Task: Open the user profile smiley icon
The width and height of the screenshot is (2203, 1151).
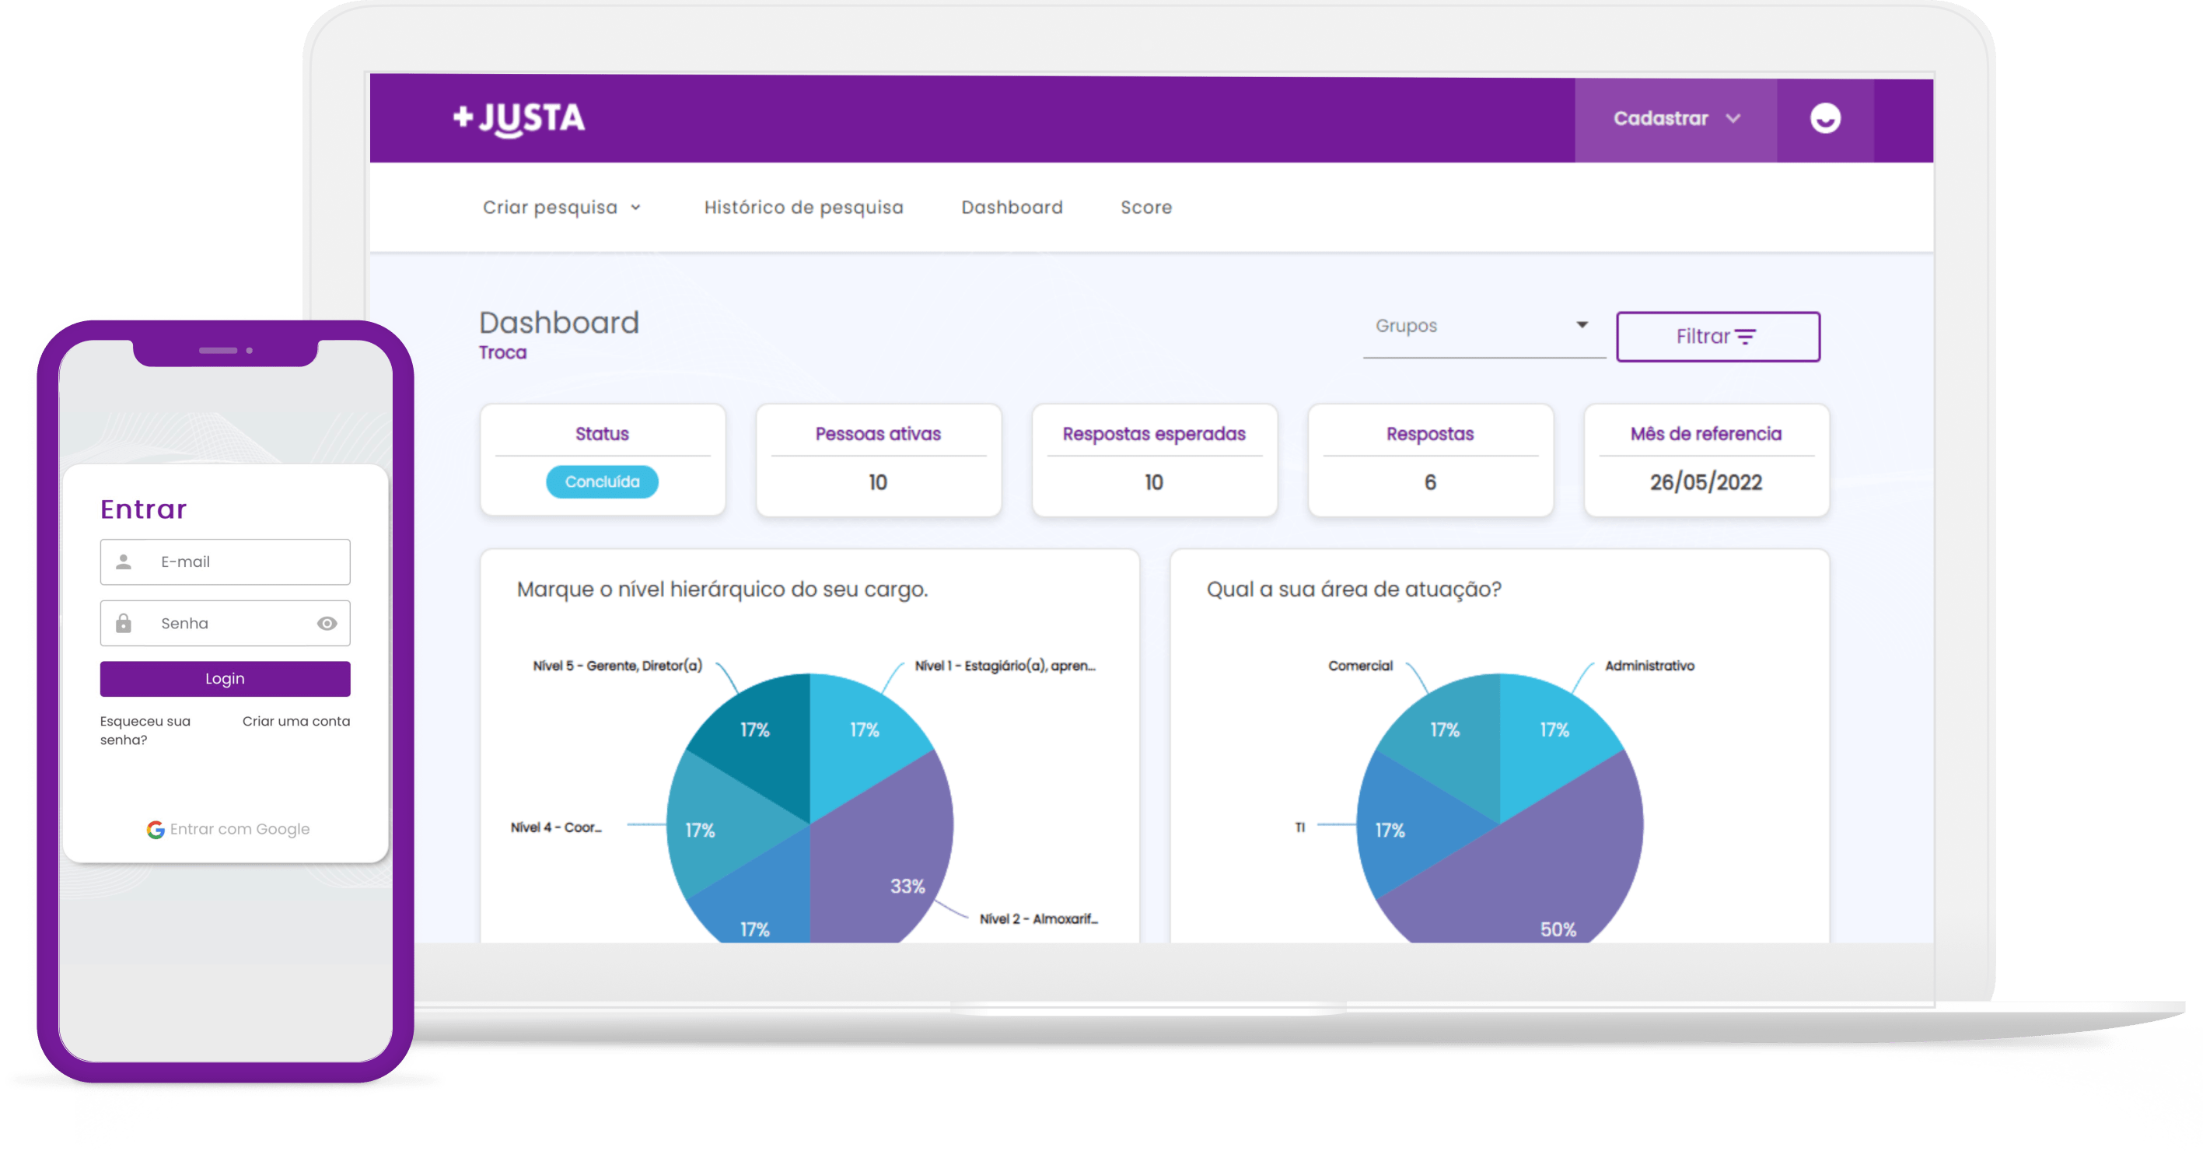Action: [x=1825, y=119]
